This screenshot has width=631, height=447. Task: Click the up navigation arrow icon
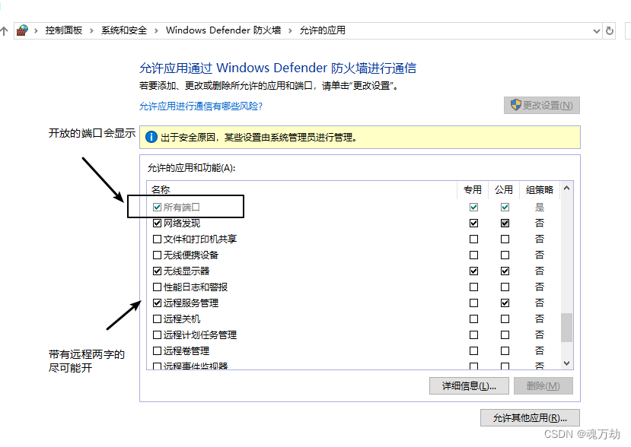point(6,30)
